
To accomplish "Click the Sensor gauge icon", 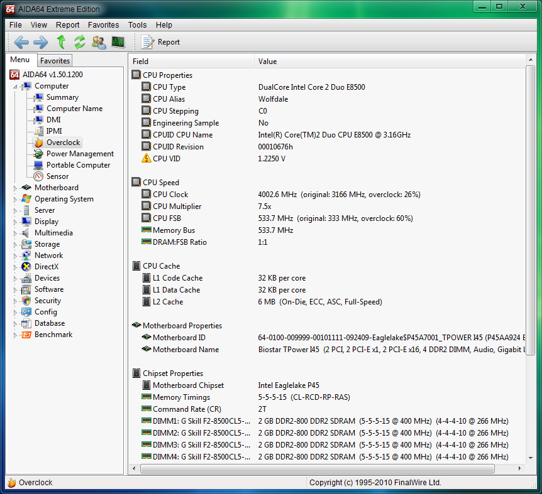I will 38,176.
